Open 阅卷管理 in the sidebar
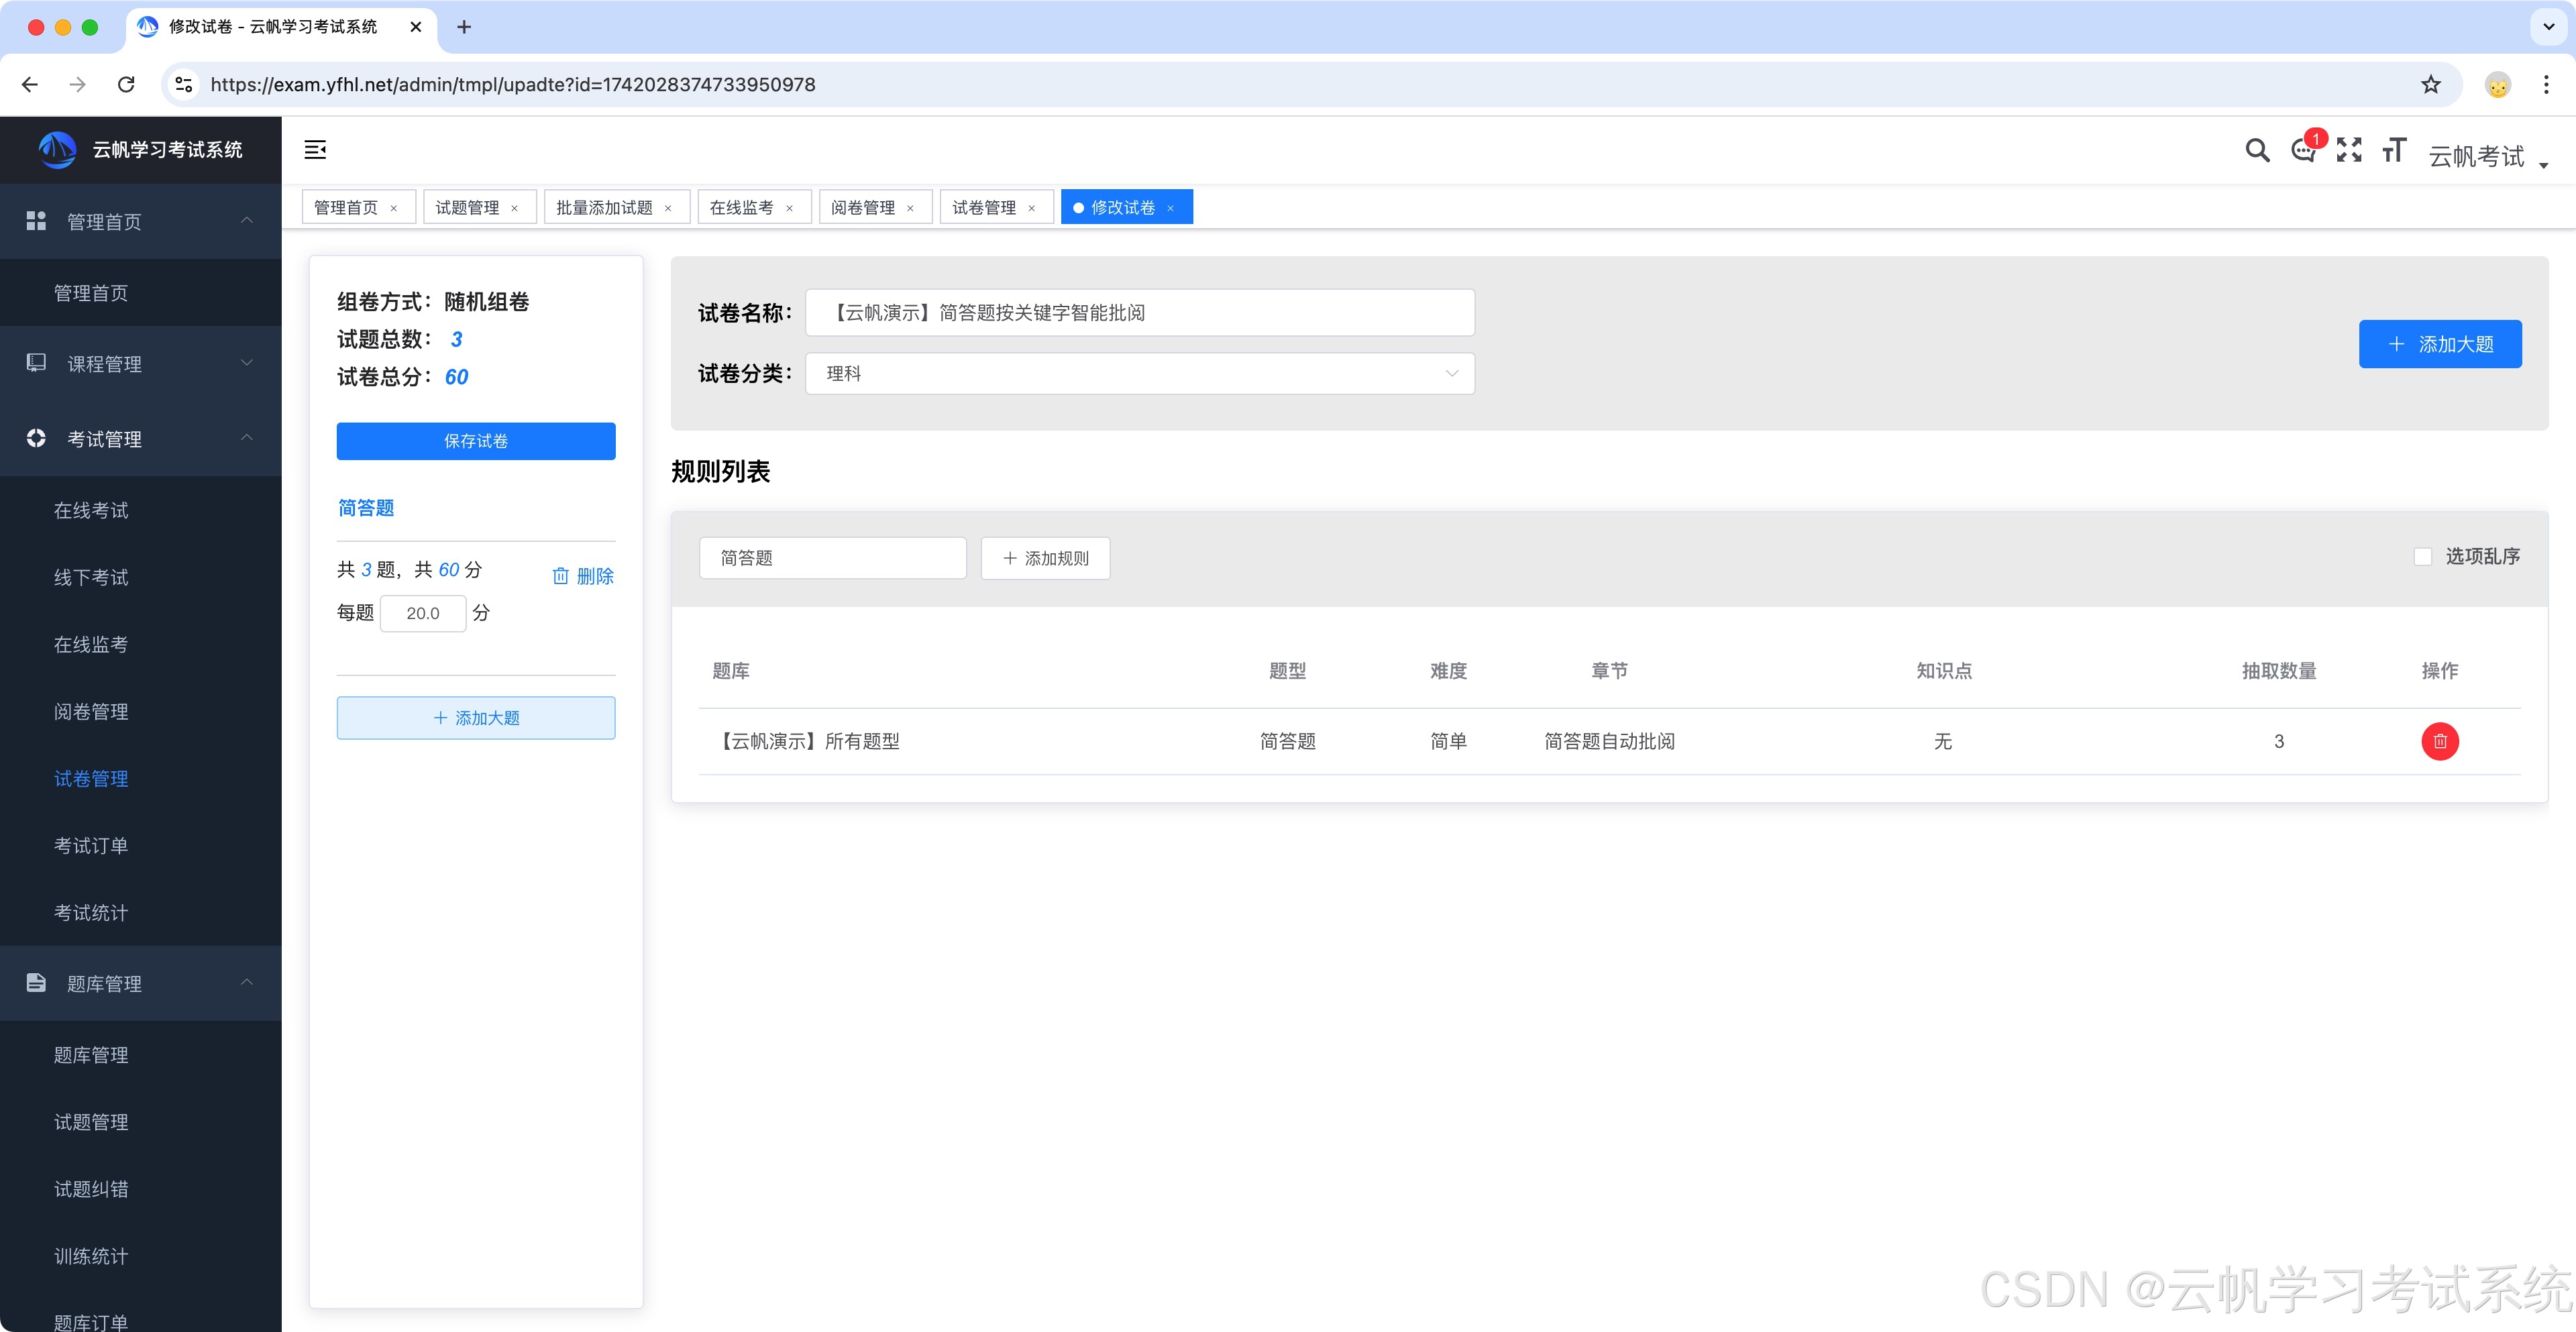 (x=91, y=711)
